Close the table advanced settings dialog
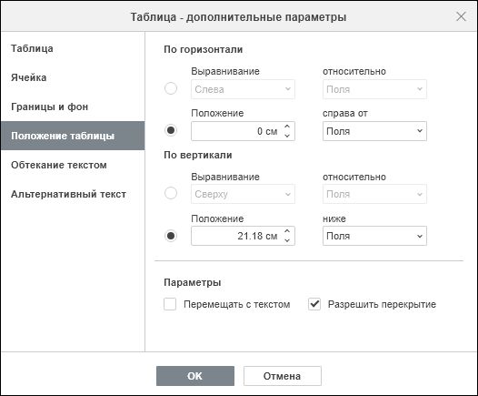The height and width of the screenshot is (396, 478). (x=461, y=16)
